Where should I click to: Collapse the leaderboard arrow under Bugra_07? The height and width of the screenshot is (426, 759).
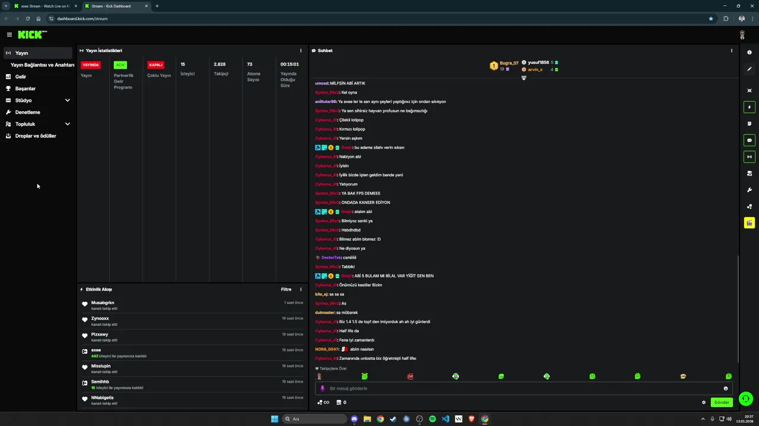(524, 78)
